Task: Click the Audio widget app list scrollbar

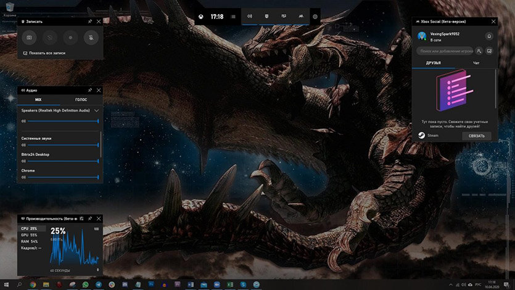Action: tap(101, 144)
